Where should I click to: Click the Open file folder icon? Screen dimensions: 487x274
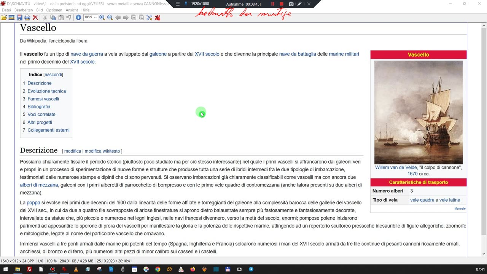tap(4, 18)
